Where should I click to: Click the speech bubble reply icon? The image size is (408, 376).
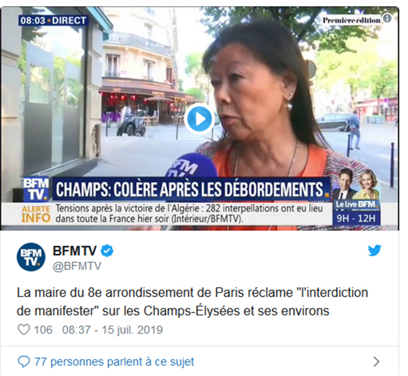24,361
